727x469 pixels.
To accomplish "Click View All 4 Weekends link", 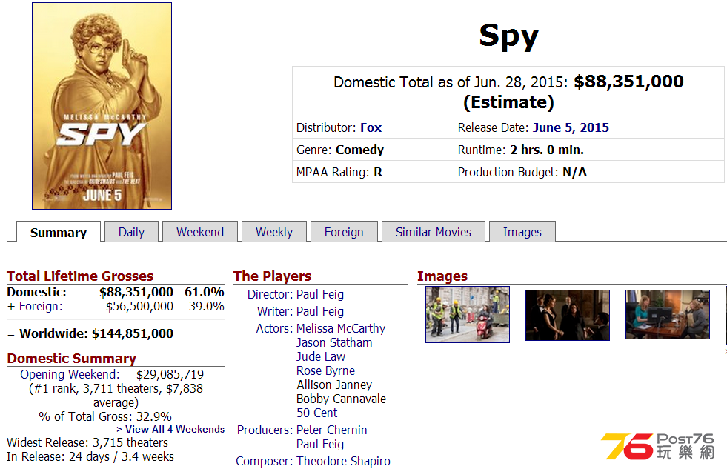I will point(170,429).
